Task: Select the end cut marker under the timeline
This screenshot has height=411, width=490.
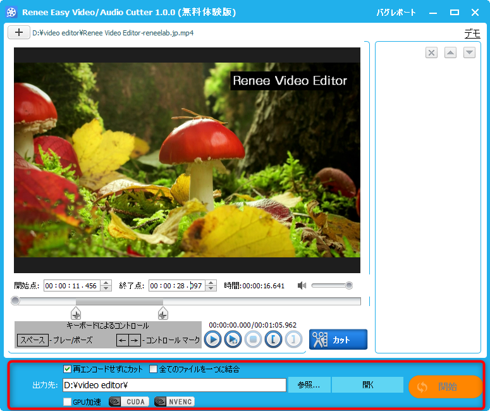Action: click(x=163, y=314)
